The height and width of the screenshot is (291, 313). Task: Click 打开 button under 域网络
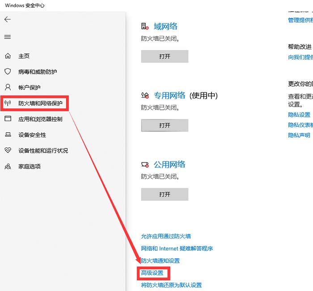point(165,56)
